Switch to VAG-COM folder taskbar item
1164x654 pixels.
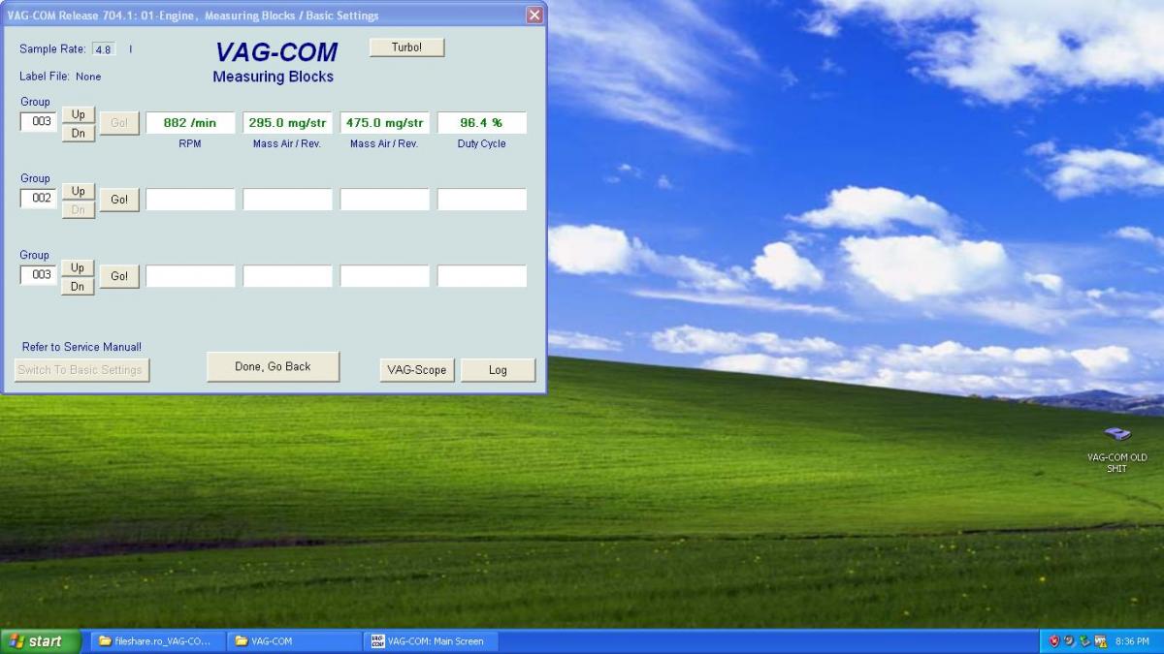[x=293, y=641]
